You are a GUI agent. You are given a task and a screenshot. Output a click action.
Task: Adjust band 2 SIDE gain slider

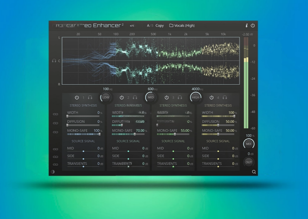pos(128,159)
